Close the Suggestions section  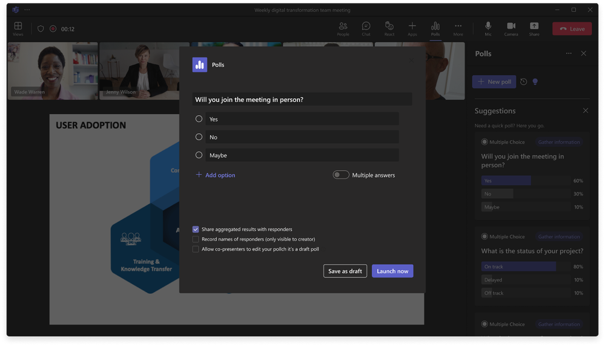pyautogui.click(x=586, y=111)
